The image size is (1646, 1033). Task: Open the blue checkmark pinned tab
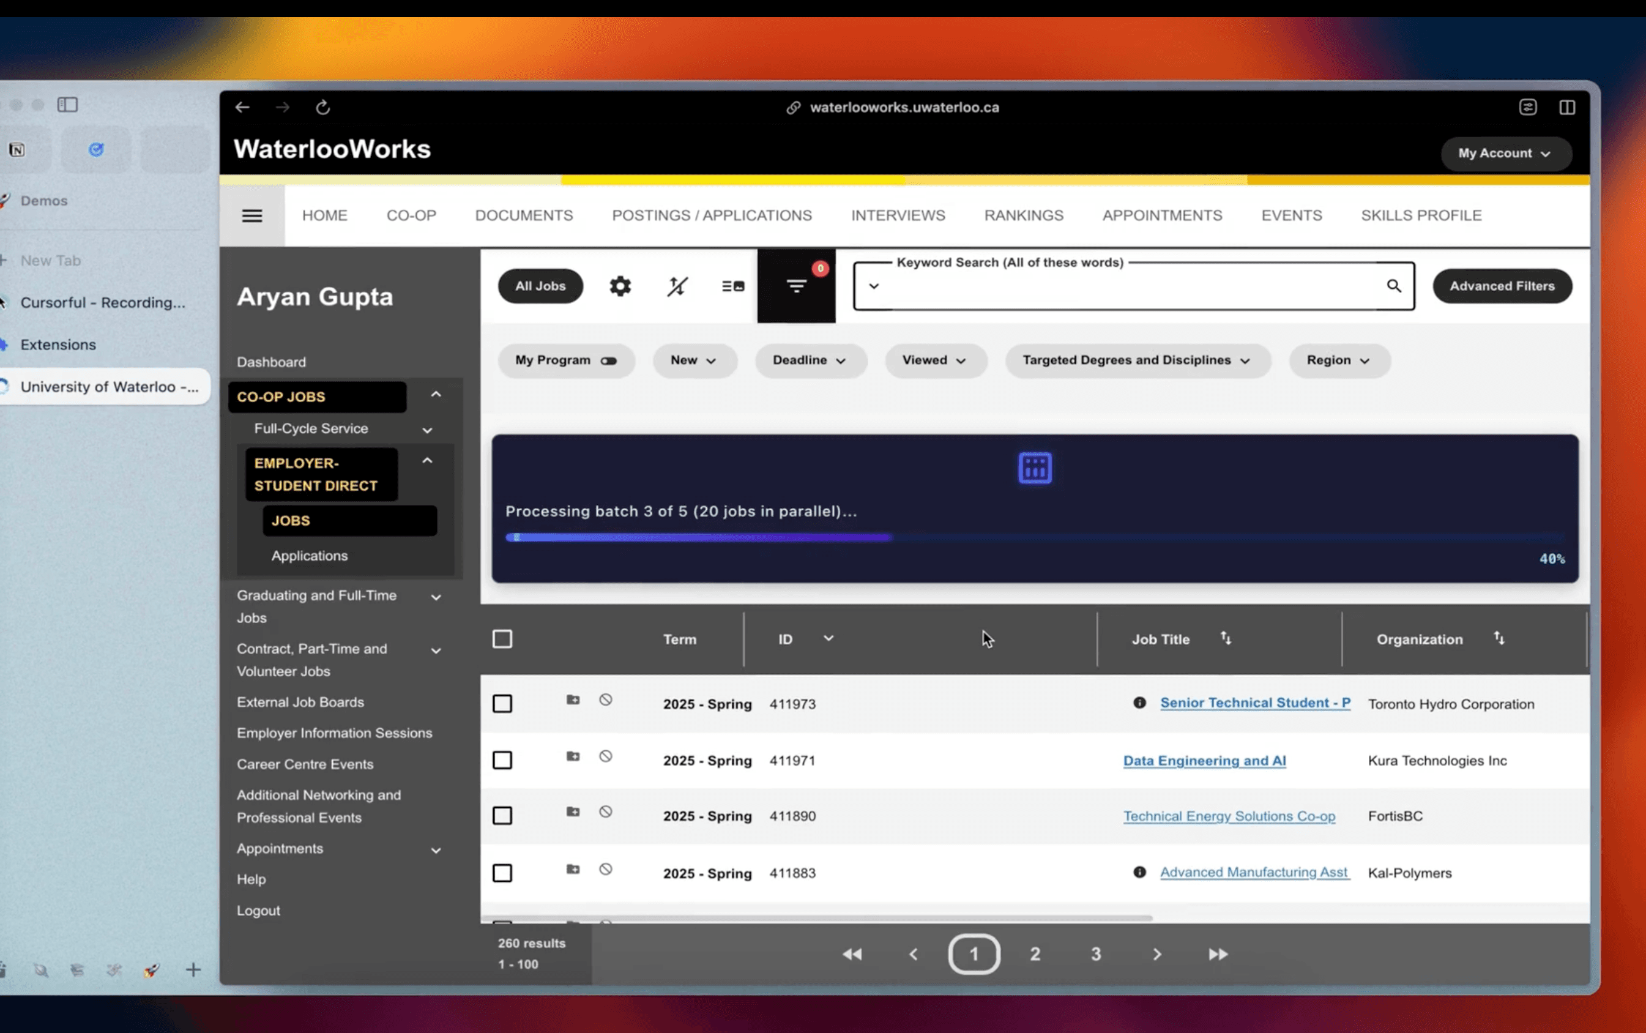pyautogui.click(x=96, y=149)
